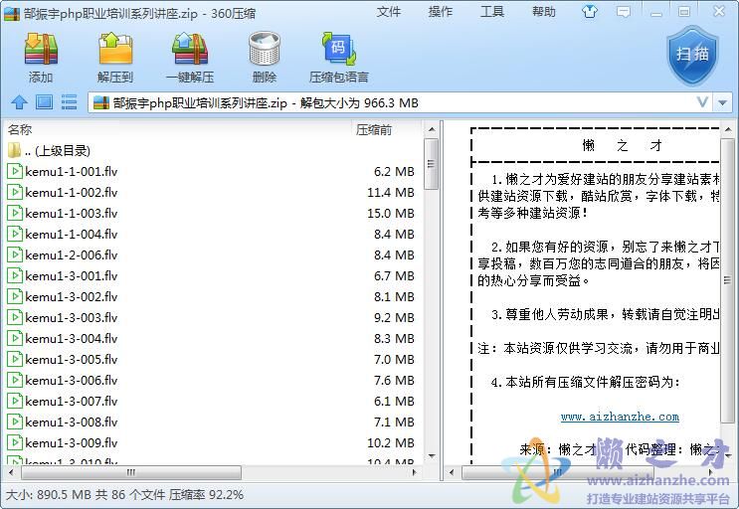Click the file icon of kemu1-1-002.flv

point(15,192)
